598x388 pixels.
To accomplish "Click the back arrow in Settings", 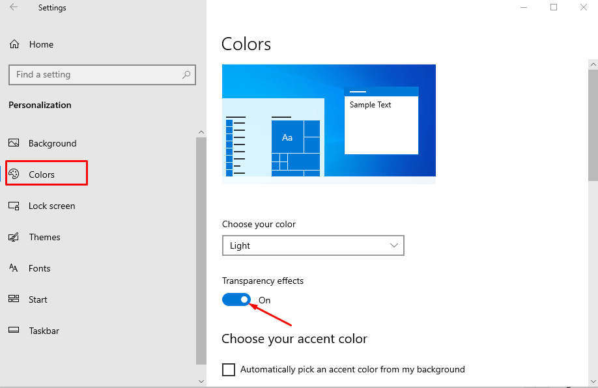I will point(14,7).
